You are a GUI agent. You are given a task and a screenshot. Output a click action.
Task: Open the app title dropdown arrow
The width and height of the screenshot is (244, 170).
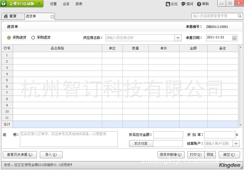point(39,4)
